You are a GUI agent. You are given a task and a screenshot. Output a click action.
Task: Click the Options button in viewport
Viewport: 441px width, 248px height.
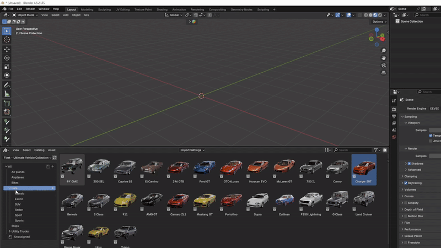click(379, 21)
